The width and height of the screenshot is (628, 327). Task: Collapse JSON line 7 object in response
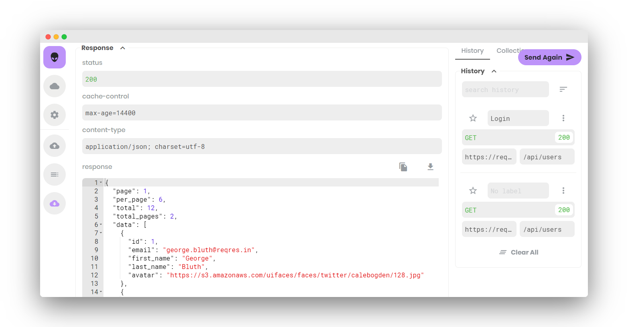coord(99,233)
